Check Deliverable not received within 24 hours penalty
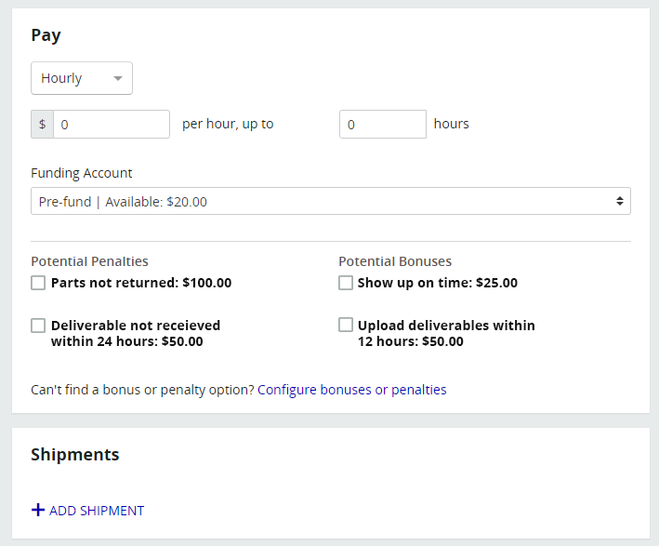The image size is (659, 546). click(x=38, y=326)
